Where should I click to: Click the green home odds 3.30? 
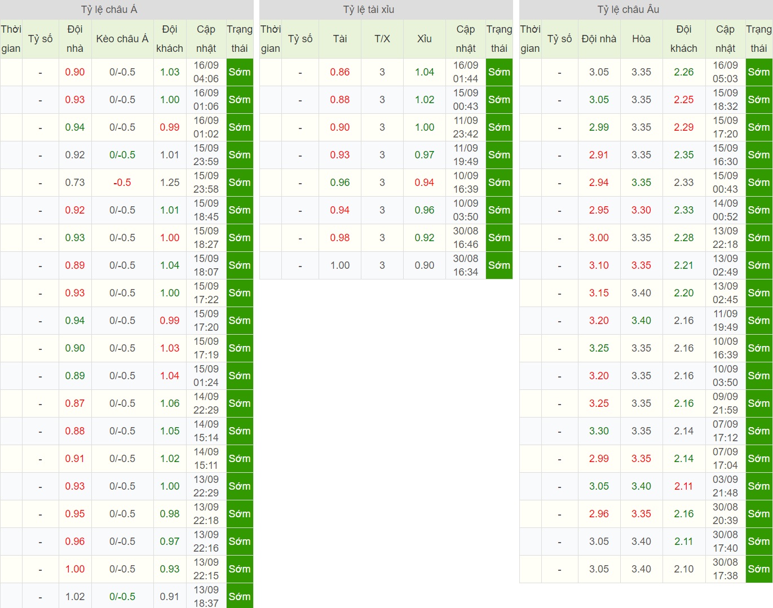[599, 431]
